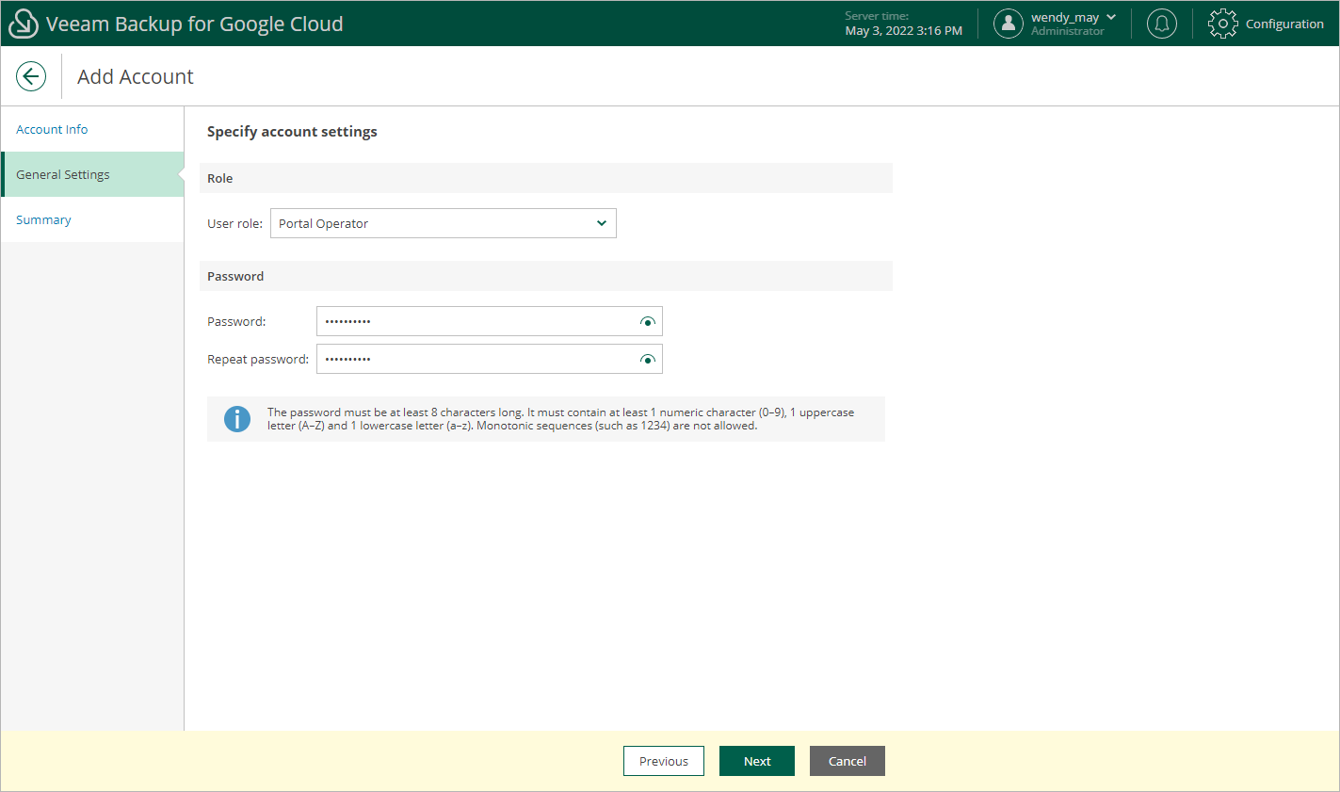Open the Configuration gear icon
The width and height of the screenshot is (1340, 792).
coord(1222,24)
